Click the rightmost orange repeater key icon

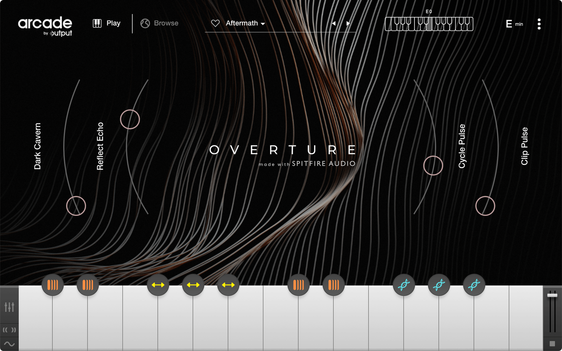pyautogui.click(x=334, y=285)
